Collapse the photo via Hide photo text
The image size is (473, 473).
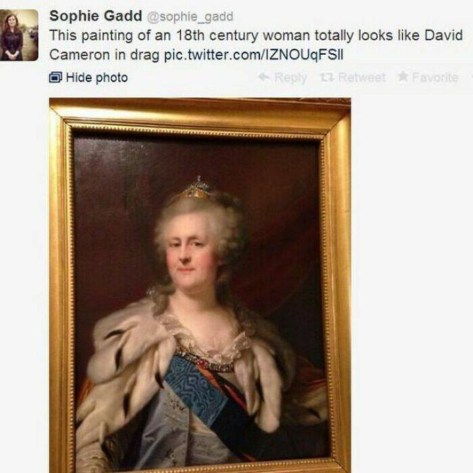point(97,78)
